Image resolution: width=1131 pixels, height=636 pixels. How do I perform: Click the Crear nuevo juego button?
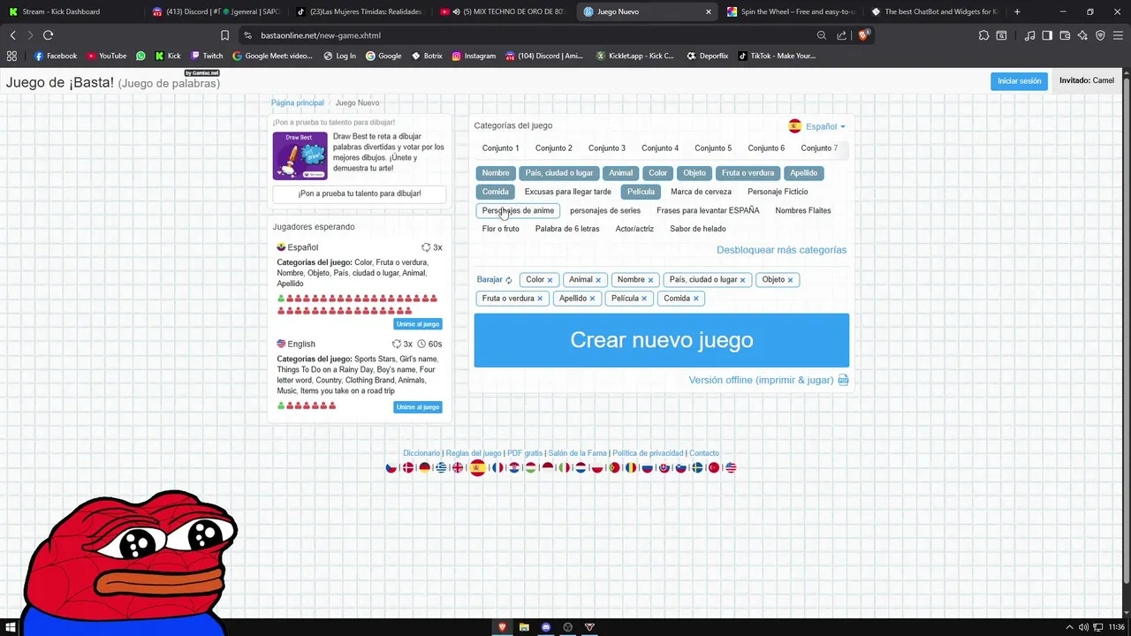point(661,340)
